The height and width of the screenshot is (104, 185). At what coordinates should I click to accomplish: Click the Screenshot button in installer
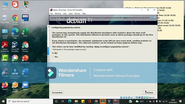(57, 92)
